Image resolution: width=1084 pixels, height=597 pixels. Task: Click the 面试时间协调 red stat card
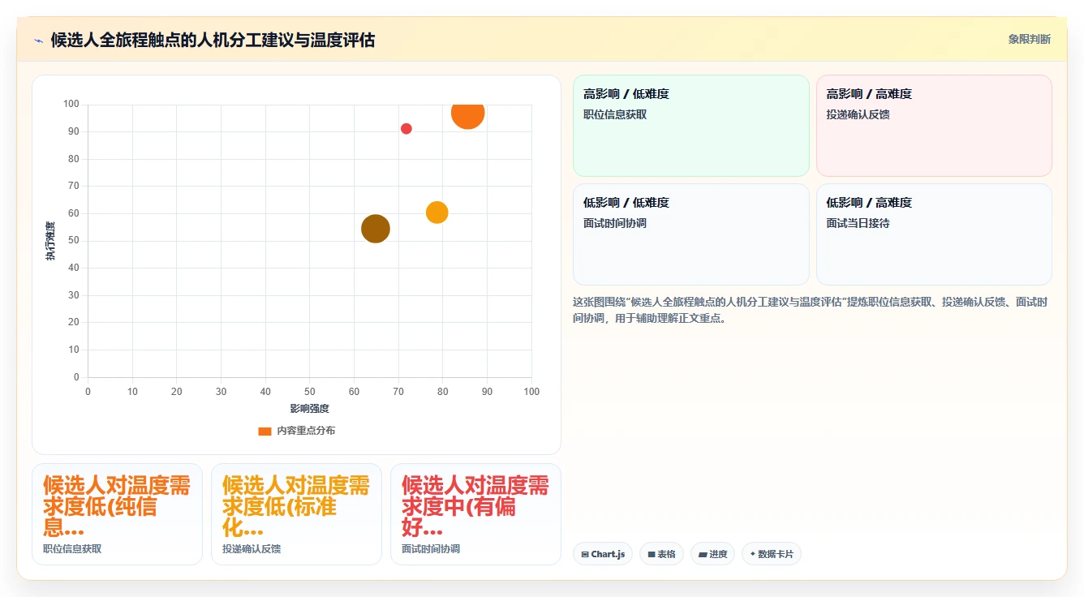(475, 514)
